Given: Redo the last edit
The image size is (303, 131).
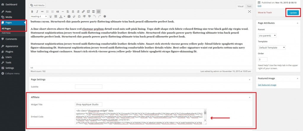Looking at the screenshot, I should (x=99, y=16).
